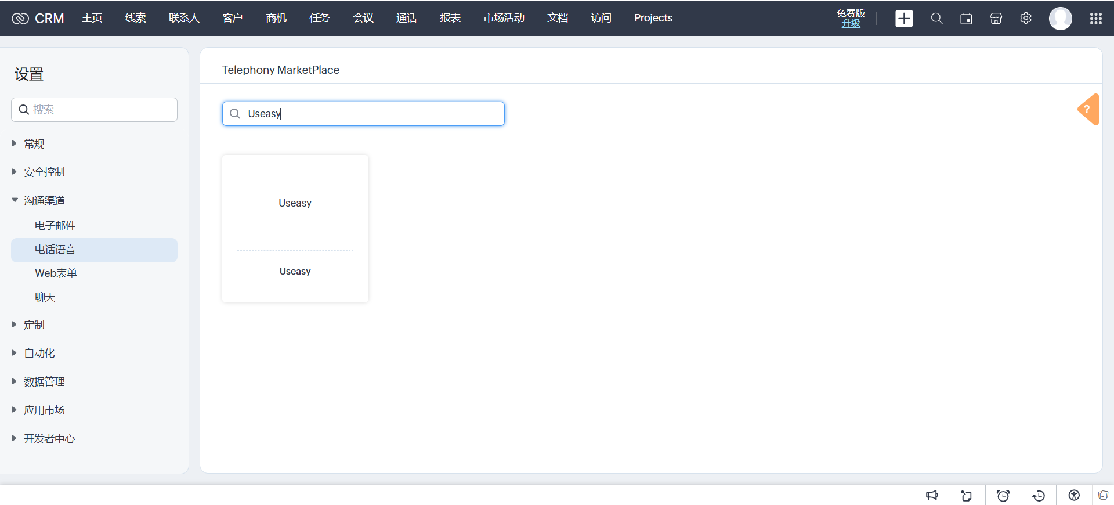Screen dimensions: 1114x505
Task: Open the 线索 tab
Action: coord(136,18)
